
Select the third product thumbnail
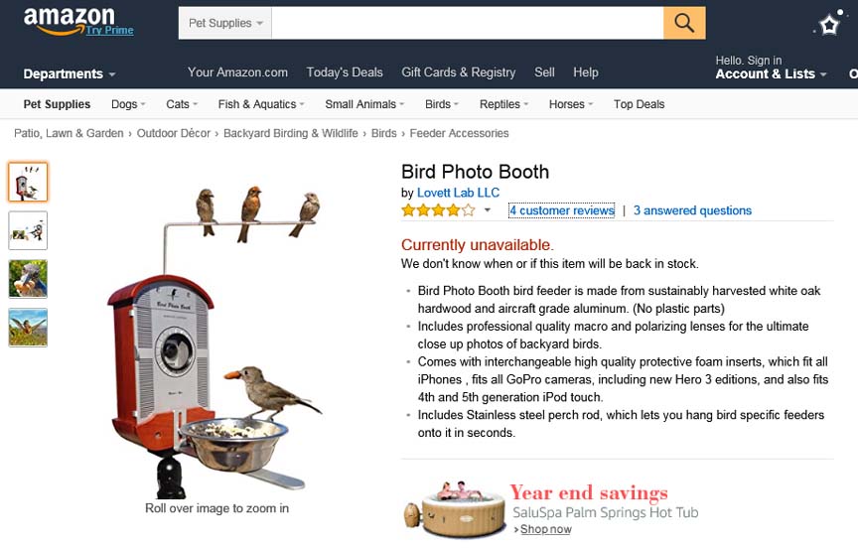[x=28, y=279]
